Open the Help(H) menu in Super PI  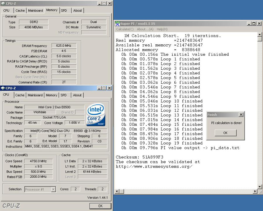[162, 29]
